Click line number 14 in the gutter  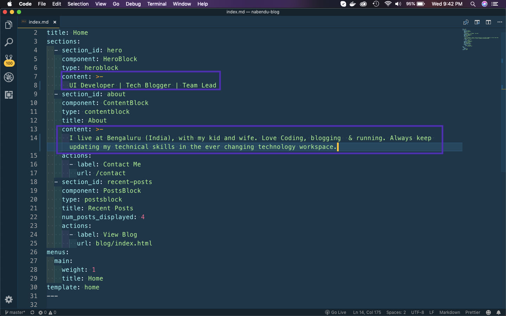click(34, 138)
